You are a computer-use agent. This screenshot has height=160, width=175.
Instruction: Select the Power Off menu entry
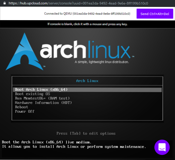point(25,111)
